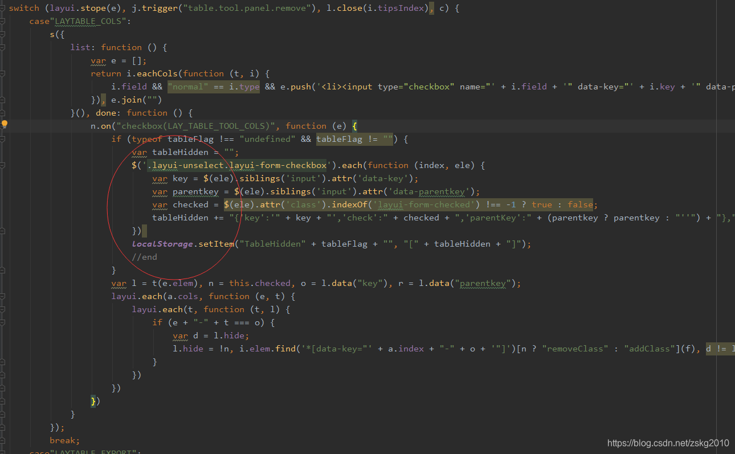This screenshot has height=454, width=735.
Task: Click "TableHidden" string in setItem
Action: tap(273, 244)
